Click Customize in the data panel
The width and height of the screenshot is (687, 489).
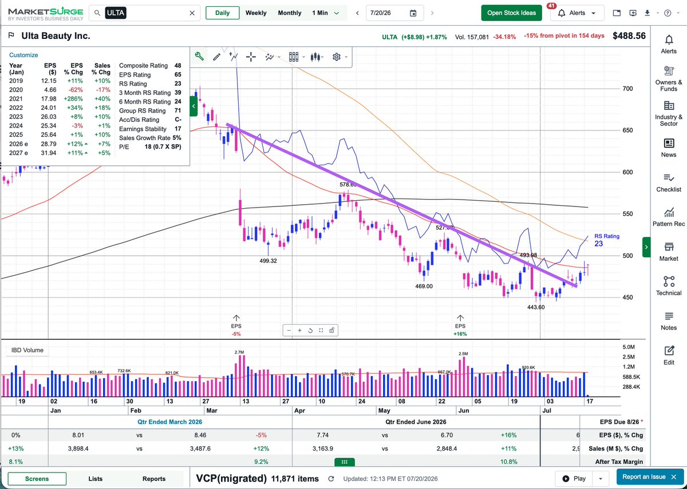23,55
